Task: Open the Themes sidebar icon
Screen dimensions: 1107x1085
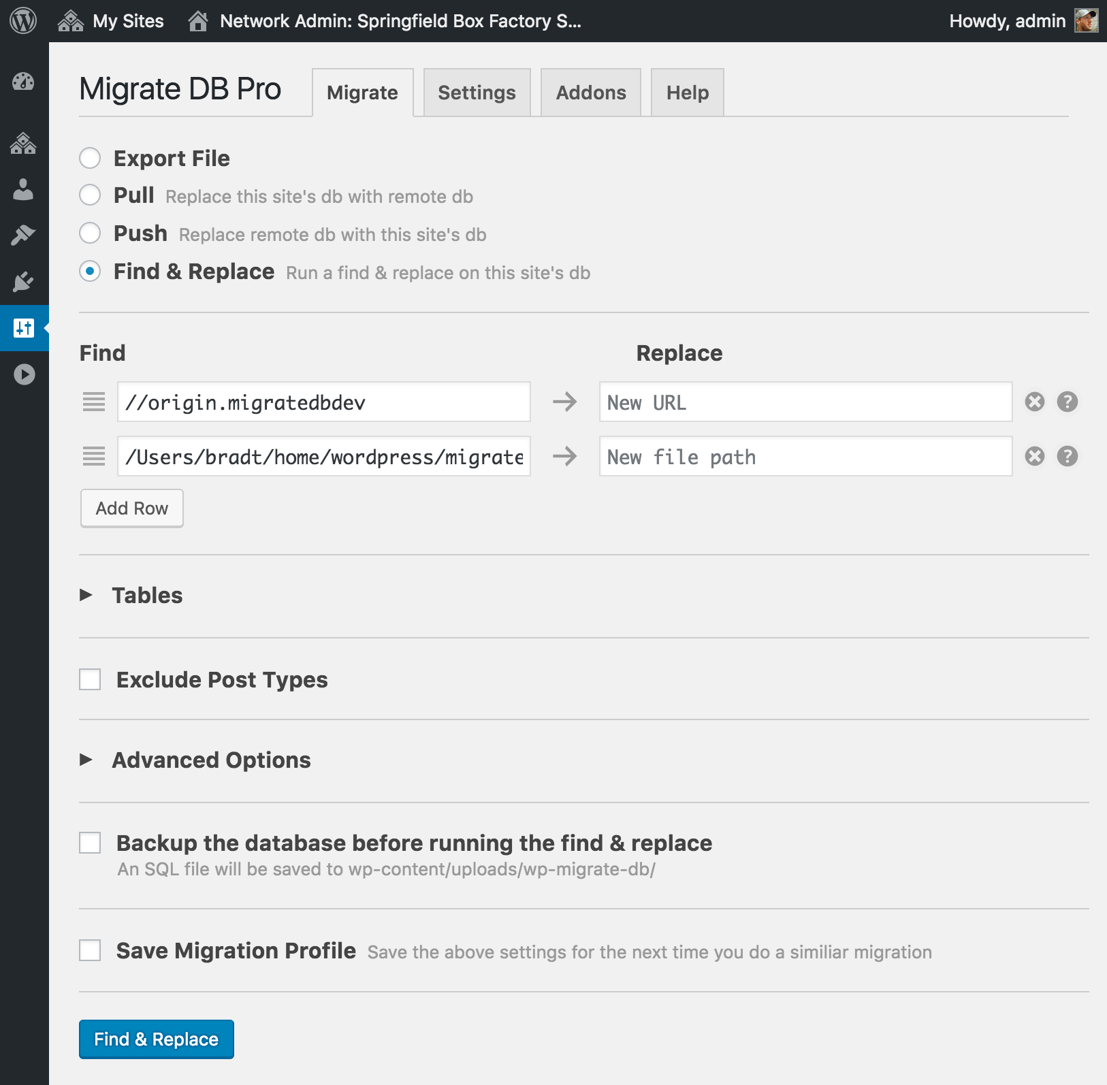Action: coord(23,236)
